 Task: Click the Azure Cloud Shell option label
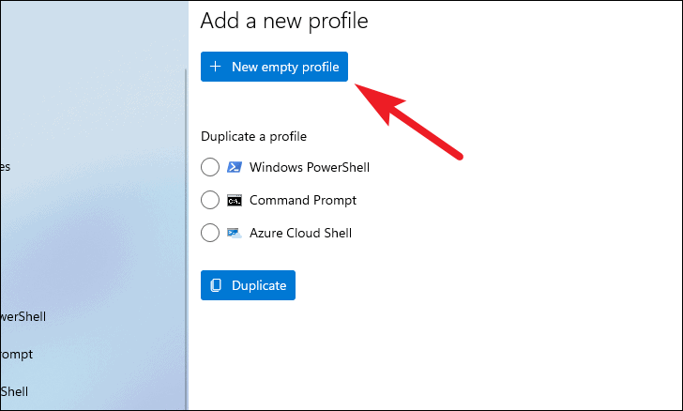[300, 233]
